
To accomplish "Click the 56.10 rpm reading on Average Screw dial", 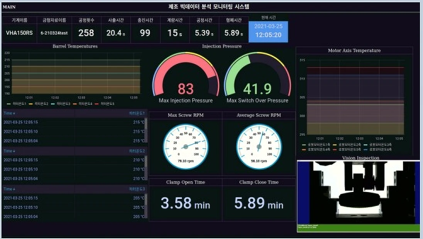I will (x=259, y=161).
